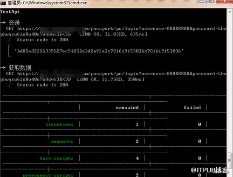Click failed value 0 for test-scripts
Image resolution: width=233 pixels, height=177 pixels.
point(199,158)
